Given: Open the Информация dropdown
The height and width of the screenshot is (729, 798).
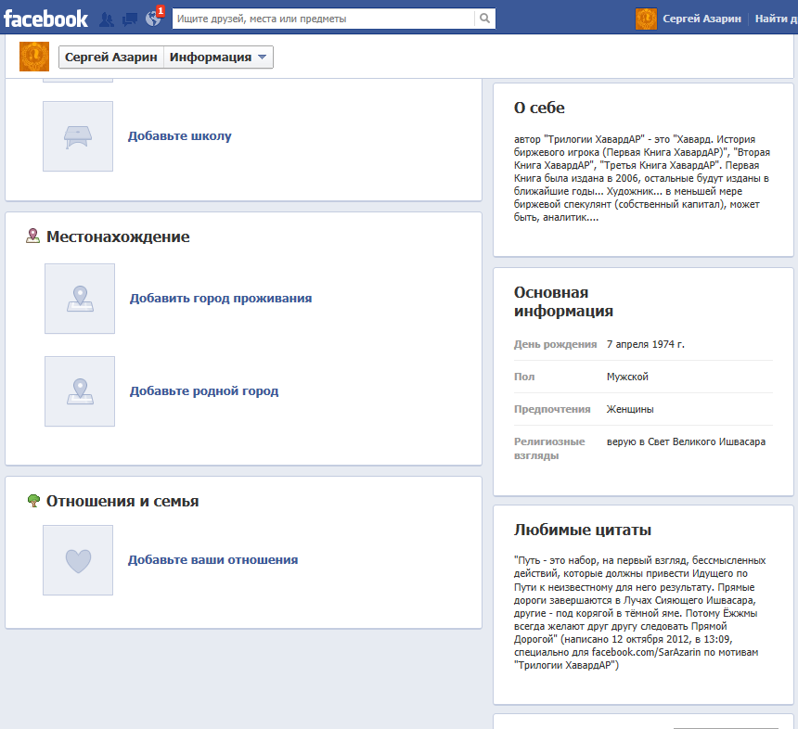Looking at the screenshot, I should point(218,57).
